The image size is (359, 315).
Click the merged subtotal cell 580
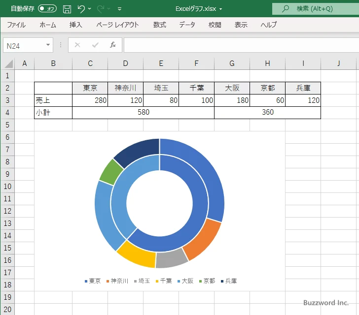pos(144,113)
